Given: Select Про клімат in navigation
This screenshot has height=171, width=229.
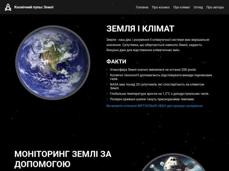Looking at the screenshot, I should 182,7.
